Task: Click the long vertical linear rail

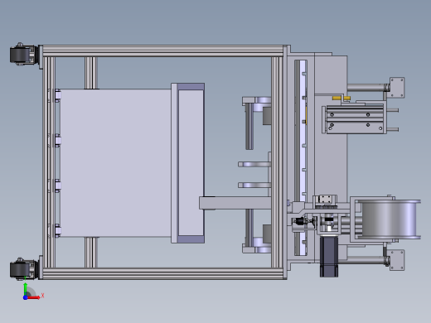Action: click(301, 157)
